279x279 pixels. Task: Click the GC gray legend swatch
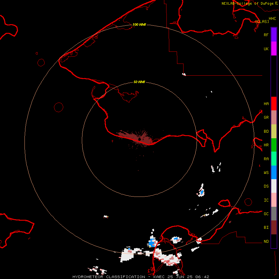[274, 214]
